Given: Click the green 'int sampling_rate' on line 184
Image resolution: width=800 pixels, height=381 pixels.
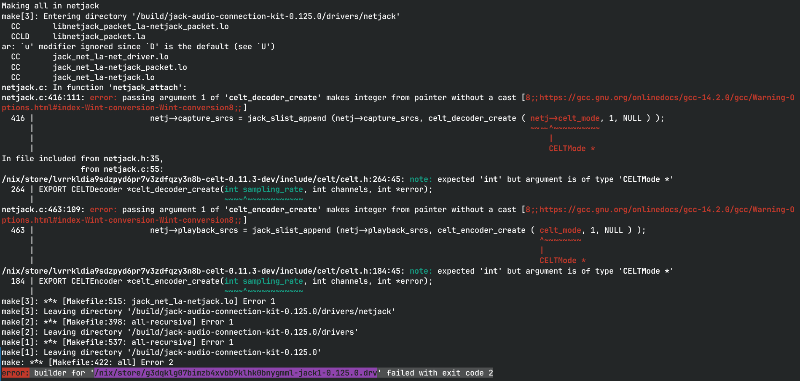Looking at the screenshot, I should pyautogui.click(x=263, y=281).
